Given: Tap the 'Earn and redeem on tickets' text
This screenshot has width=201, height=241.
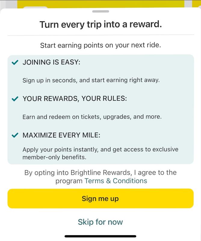Looking at the screenshot, I should click(x=92, y=117).
